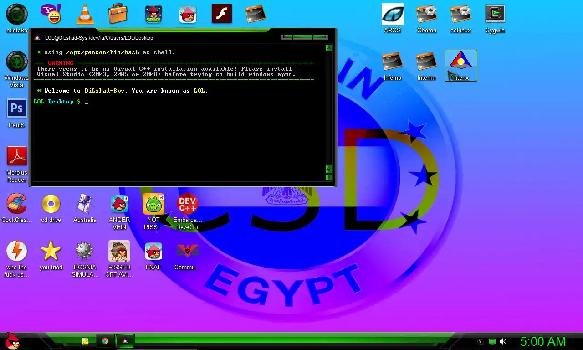Screen dimensions: 583x350
Task: Open the green pig NOT PISS icon
Action: pyautogui.click(x=153, y=212)
